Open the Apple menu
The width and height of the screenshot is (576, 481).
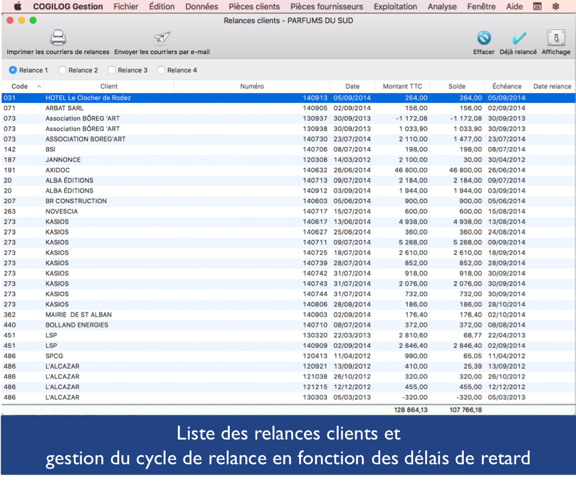click(x=18, y=6)
